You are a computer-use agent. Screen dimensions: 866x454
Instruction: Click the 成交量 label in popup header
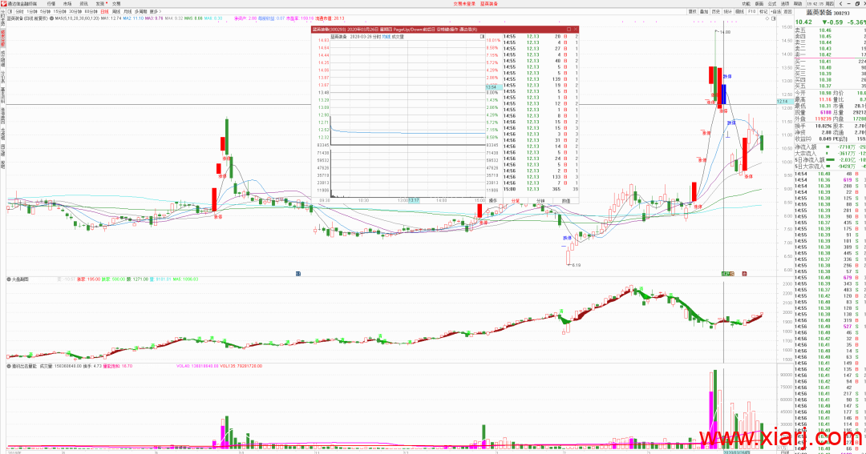(x=398, y=36)
